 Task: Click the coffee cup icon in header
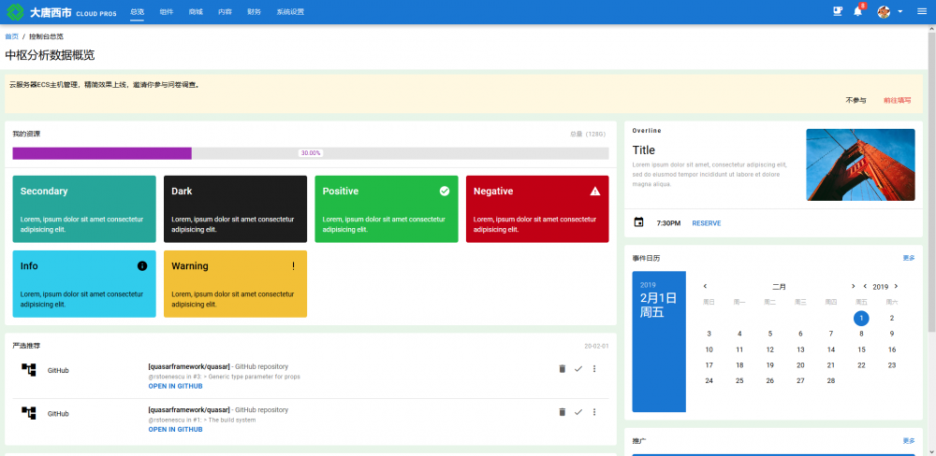[838, 11]
